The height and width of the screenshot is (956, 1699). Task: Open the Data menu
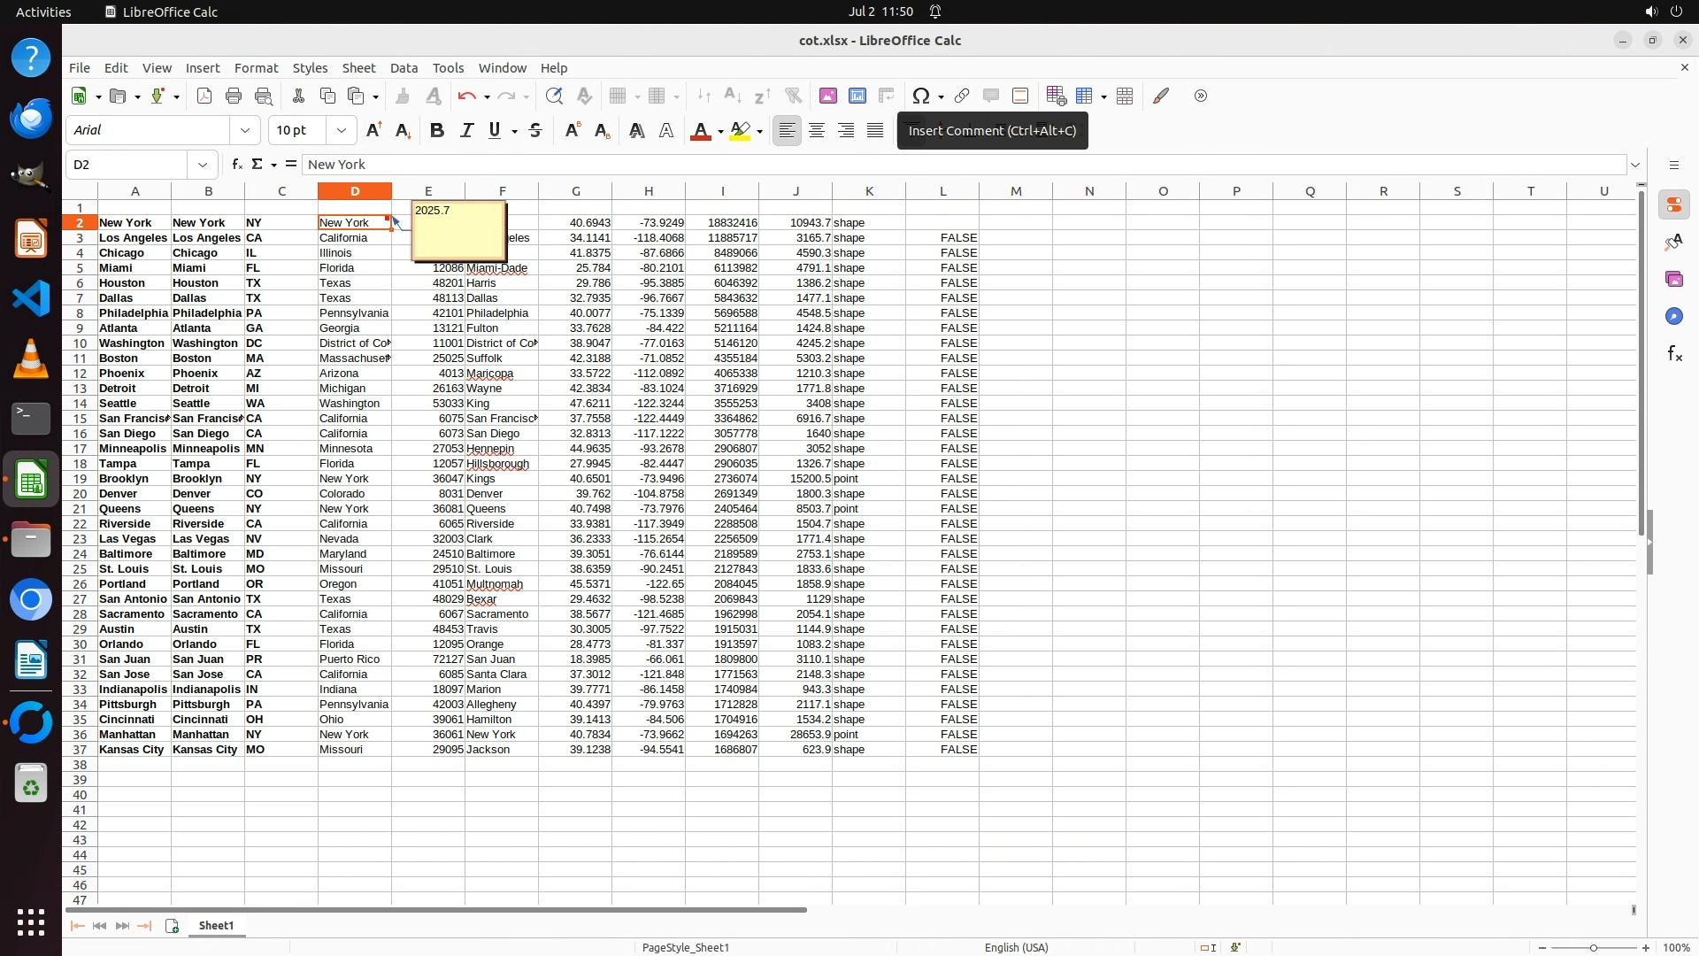coord(404,68)
